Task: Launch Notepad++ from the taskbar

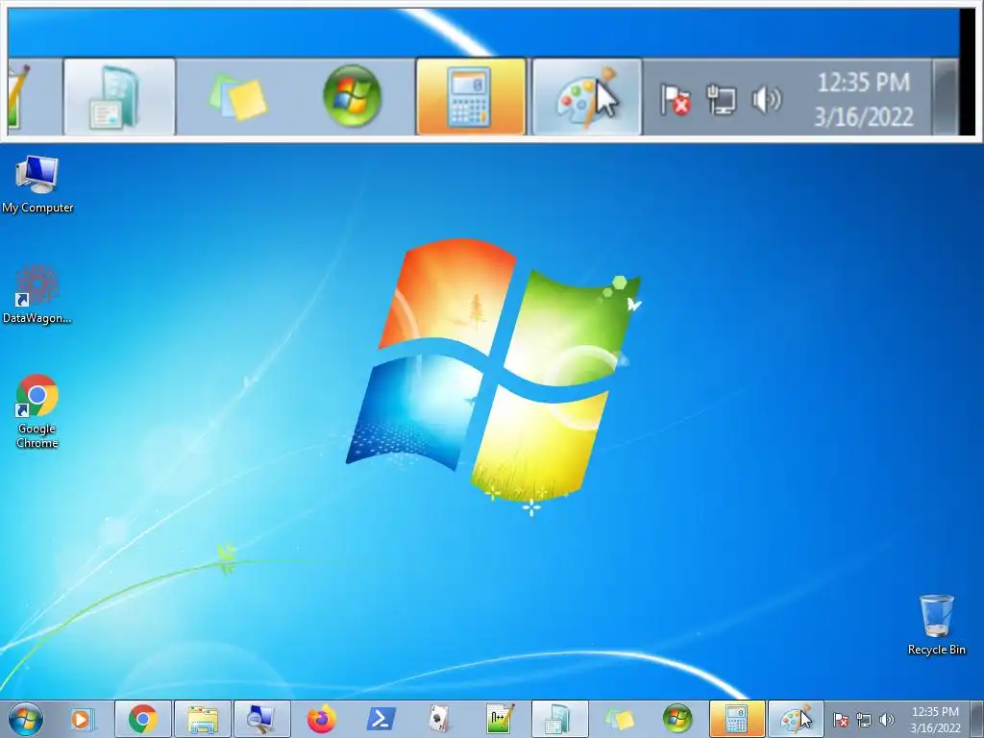Action: tap(500, 719)
